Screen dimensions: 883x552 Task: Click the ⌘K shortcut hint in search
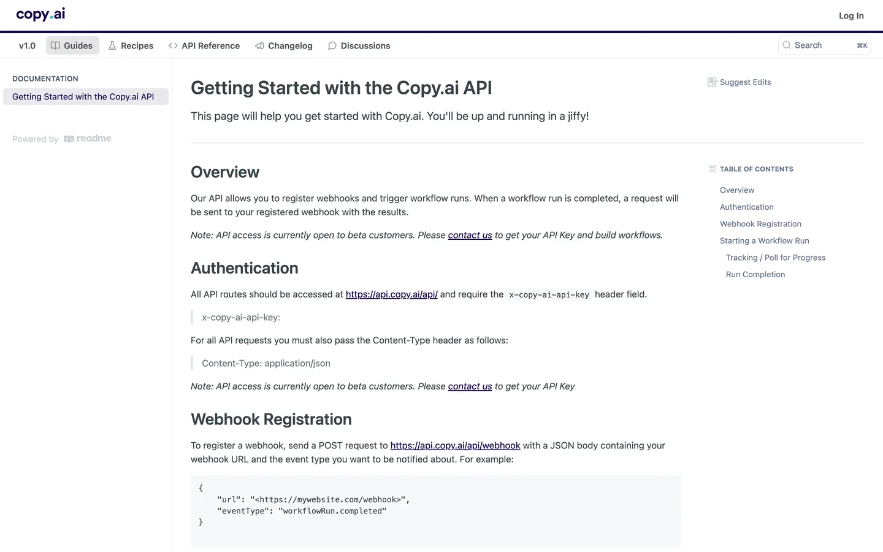[x=862, y=45]
